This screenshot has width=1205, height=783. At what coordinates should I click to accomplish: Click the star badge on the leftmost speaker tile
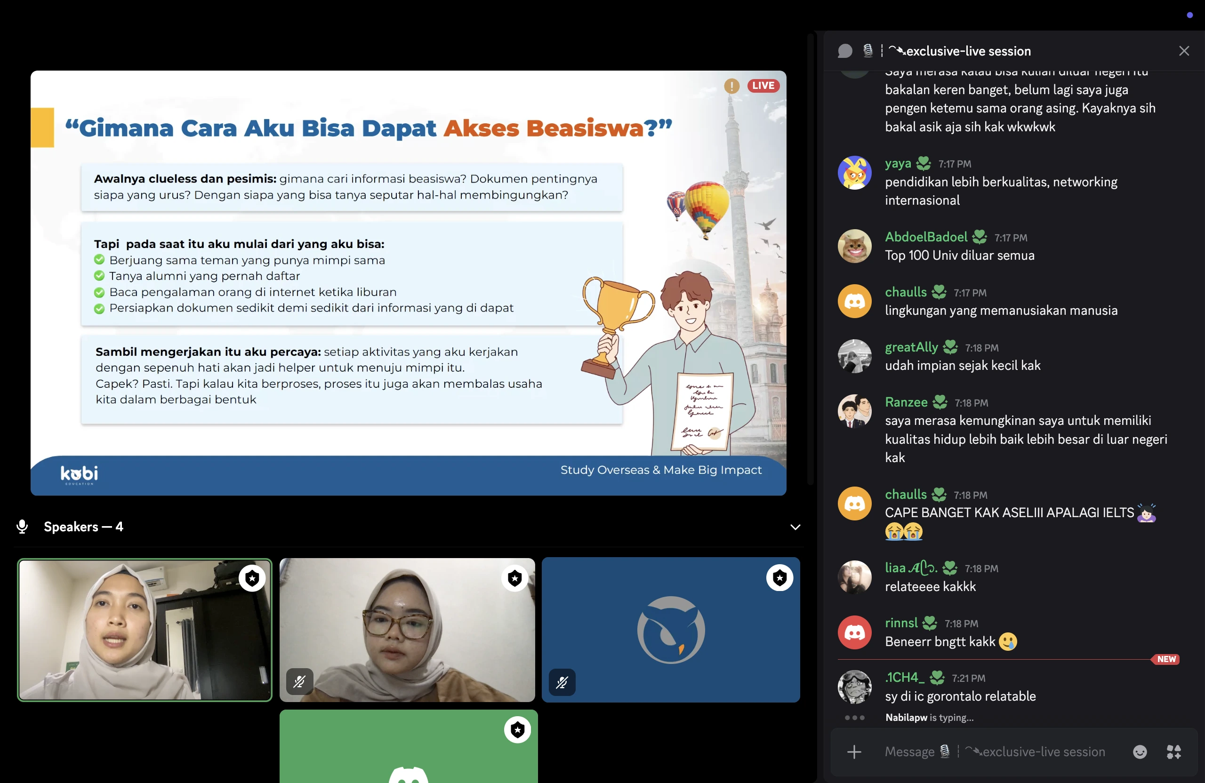coord(252,578)
